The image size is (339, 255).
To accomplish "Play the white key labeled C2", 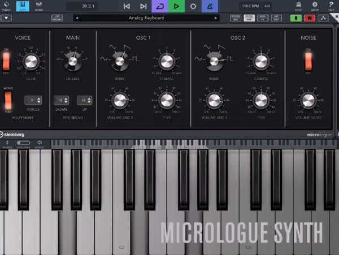I will pyautogui.click(x=121, y=232).
